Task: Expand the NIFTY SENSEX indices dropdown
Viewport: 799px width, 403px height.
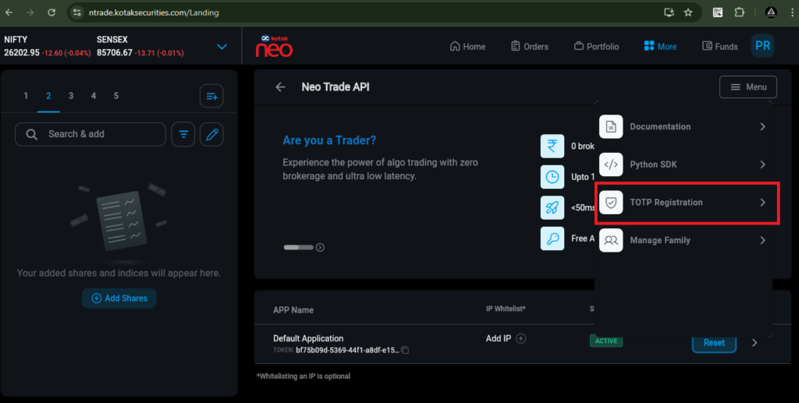Action: point(222,47)
